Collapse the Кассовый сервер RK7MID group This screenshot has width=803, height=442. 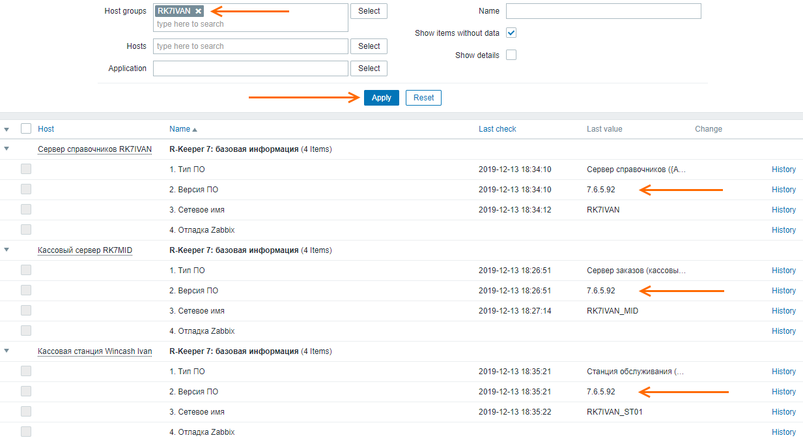[7, 250]
